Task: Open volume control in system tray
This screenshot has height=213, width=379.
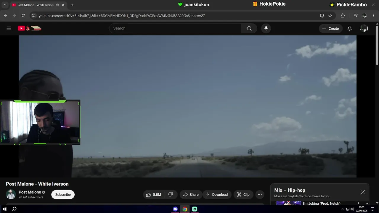Action: (x=352, y=209)
